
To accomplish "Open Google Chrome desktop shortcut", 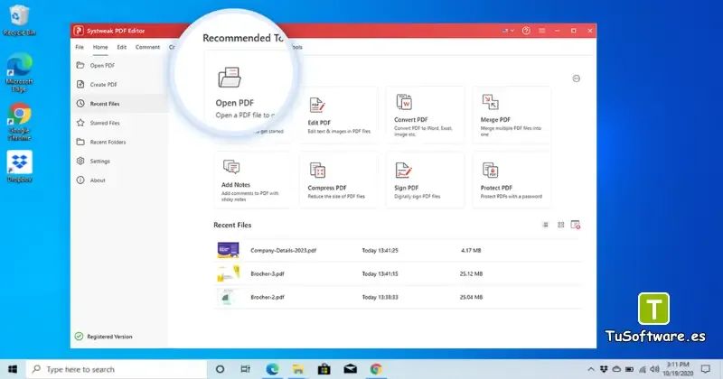I will 19,122.
